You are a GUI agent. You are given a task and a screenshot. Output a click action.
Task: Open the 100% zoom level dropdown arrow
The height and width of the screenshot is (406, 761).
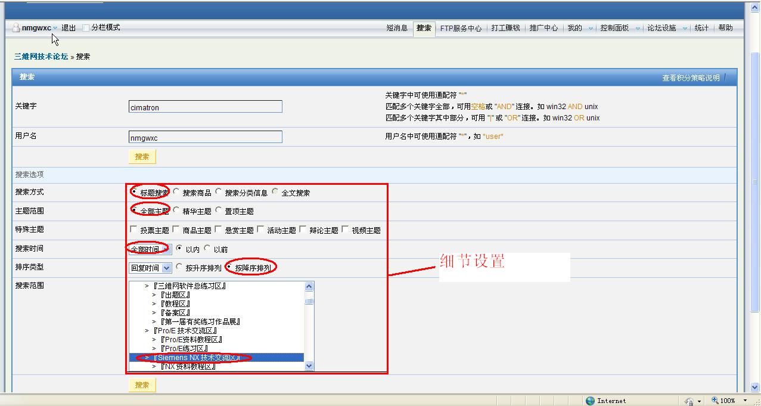point(745,401)
